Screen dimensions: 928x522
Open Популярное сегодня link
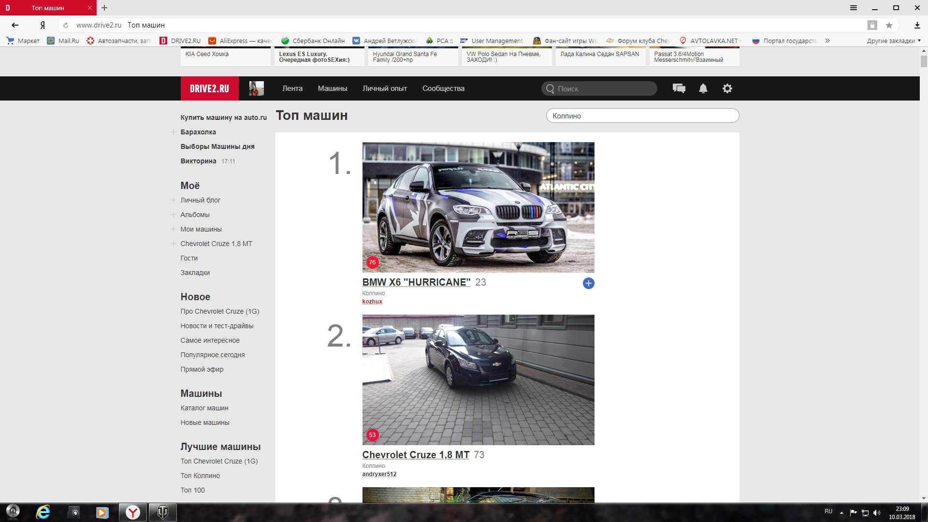point(213,355)
